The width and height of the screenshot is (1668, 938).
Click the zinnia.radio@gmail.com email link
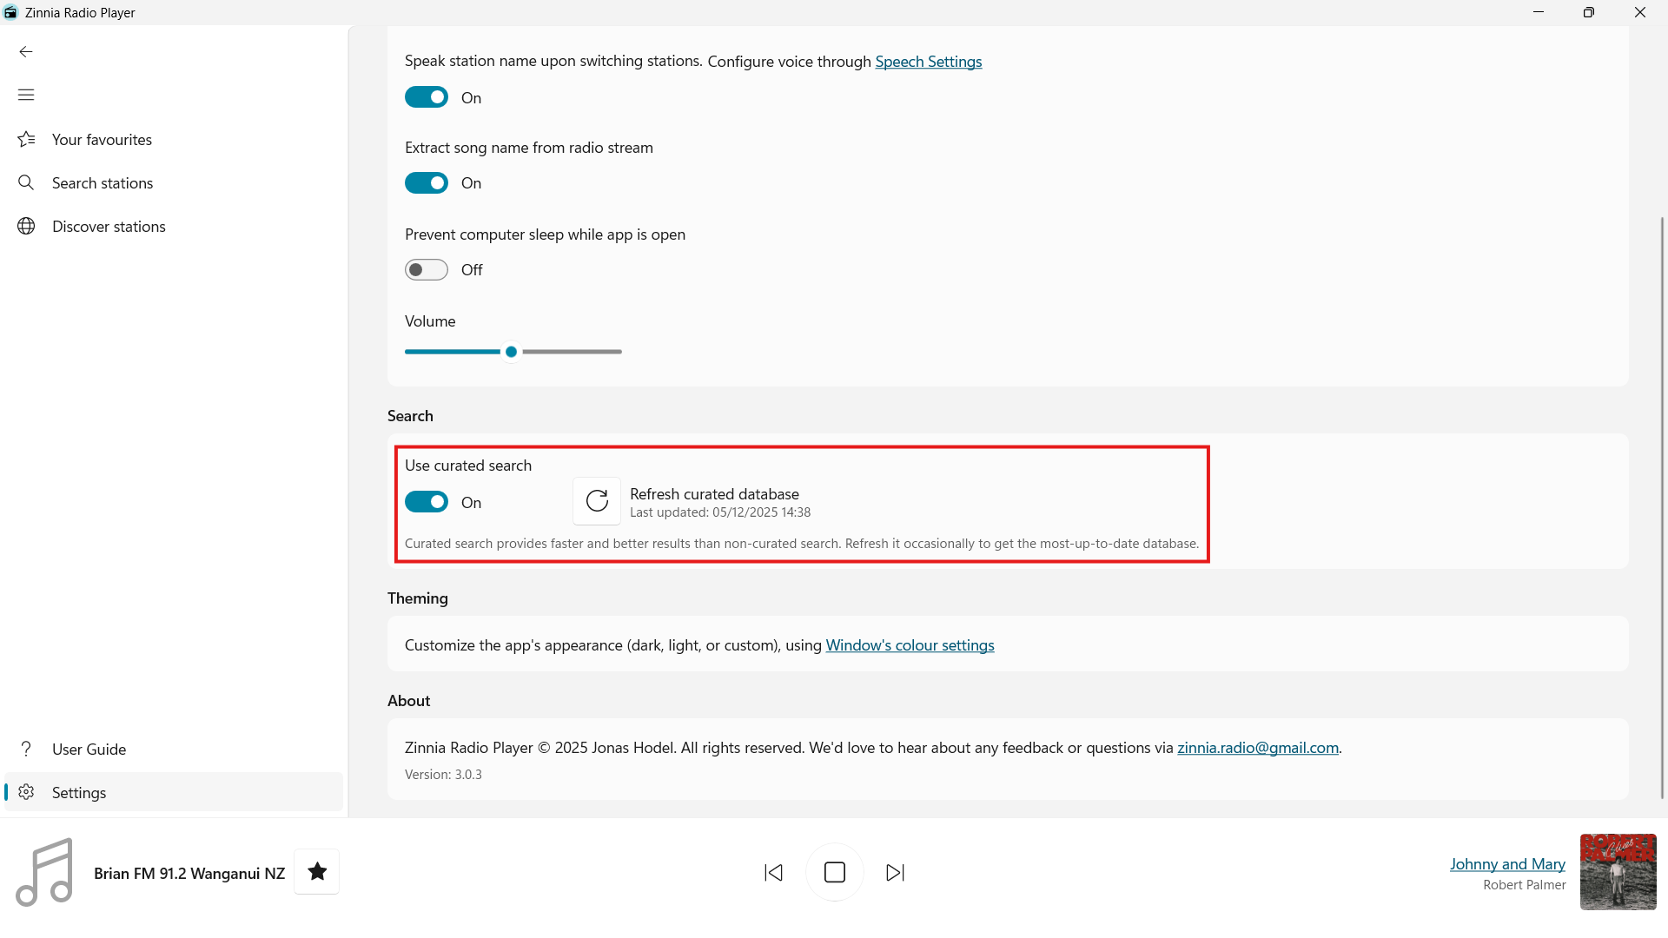(1258, 748)
